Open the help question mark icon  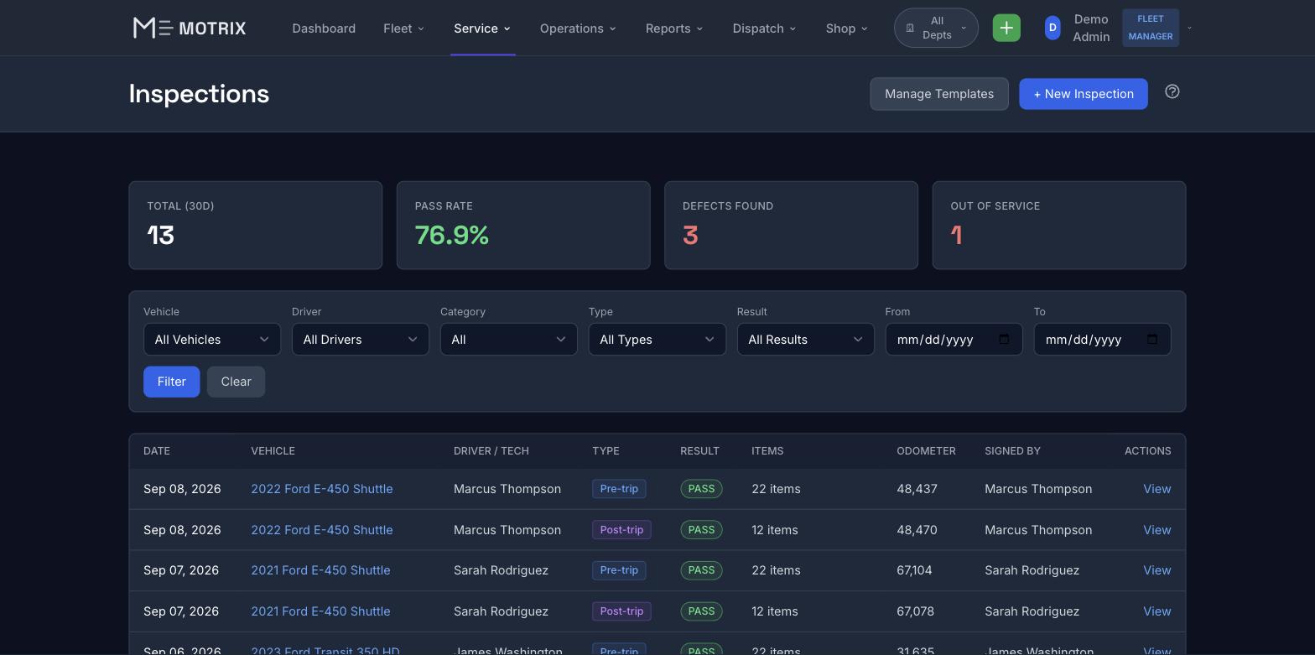1172,92
